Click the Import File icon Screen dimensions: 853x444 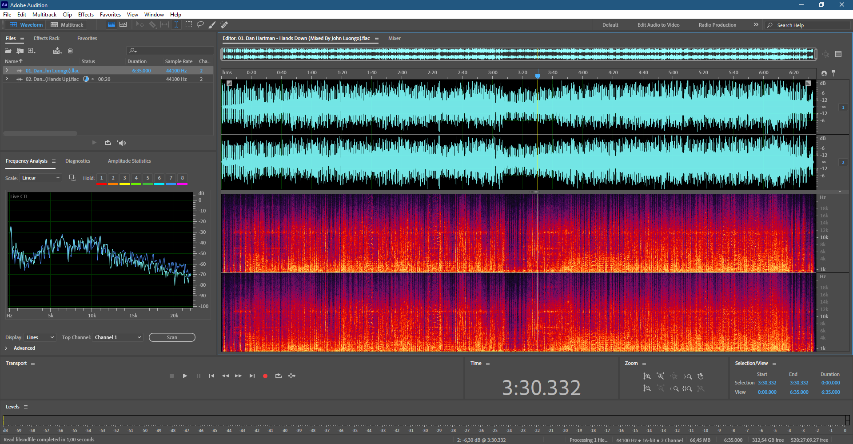(20, 51)
